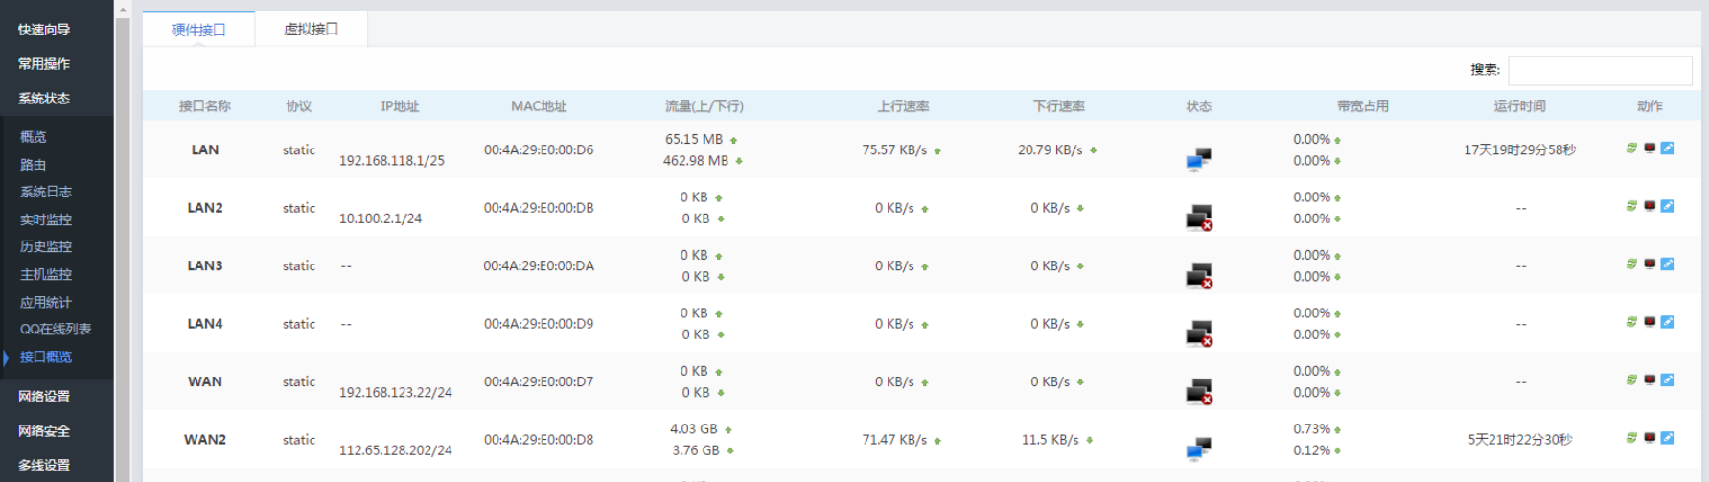Open the QQ在线列表 page
Viewport: 1709px width, 482px height.
point(56,329)
